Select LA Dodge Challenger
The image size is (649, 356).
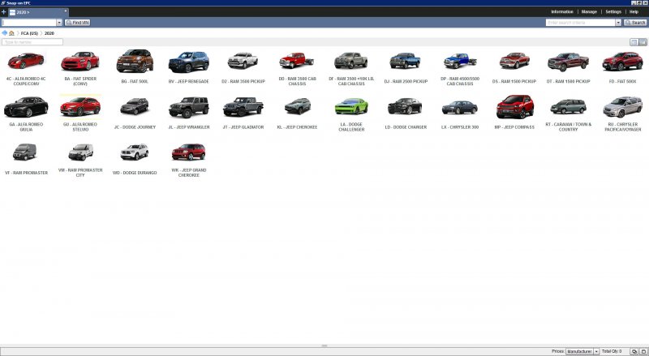[351, 113]
